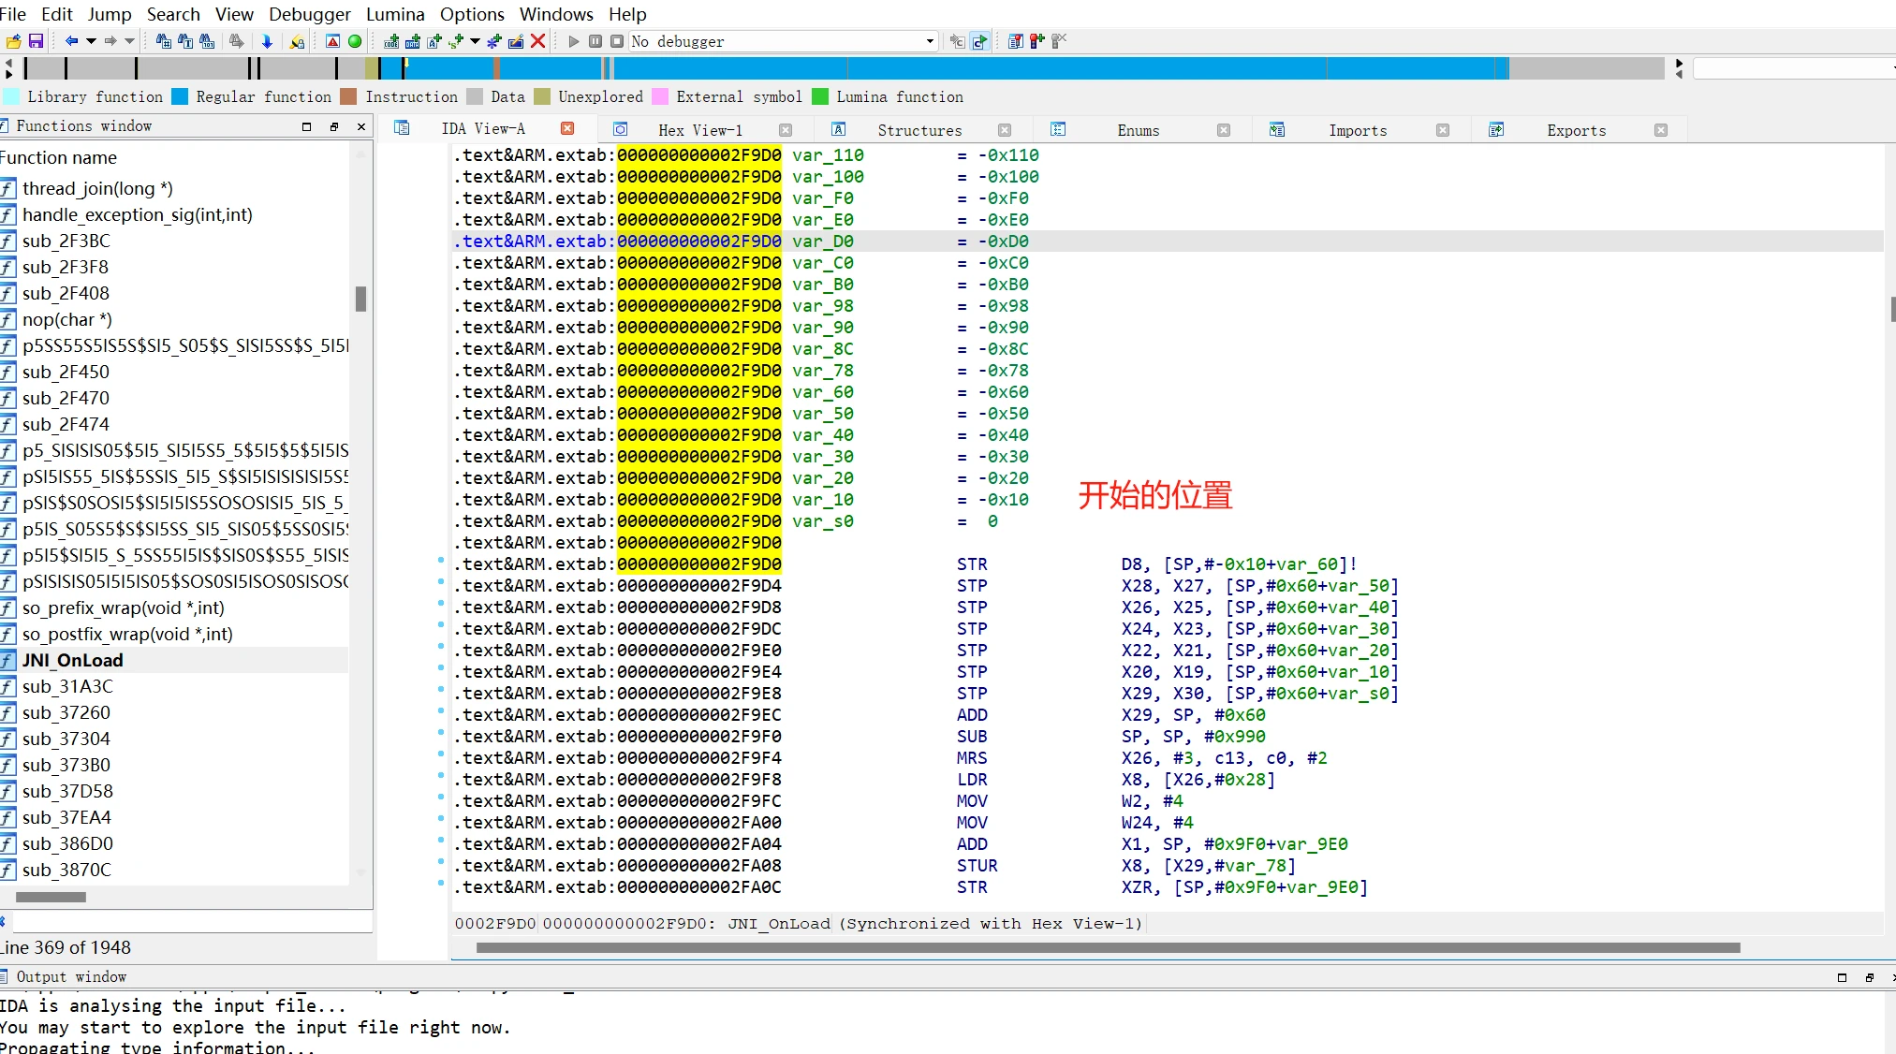Open the Debugger menu
1896x1054 pixels.
click(x=309, y=14)
